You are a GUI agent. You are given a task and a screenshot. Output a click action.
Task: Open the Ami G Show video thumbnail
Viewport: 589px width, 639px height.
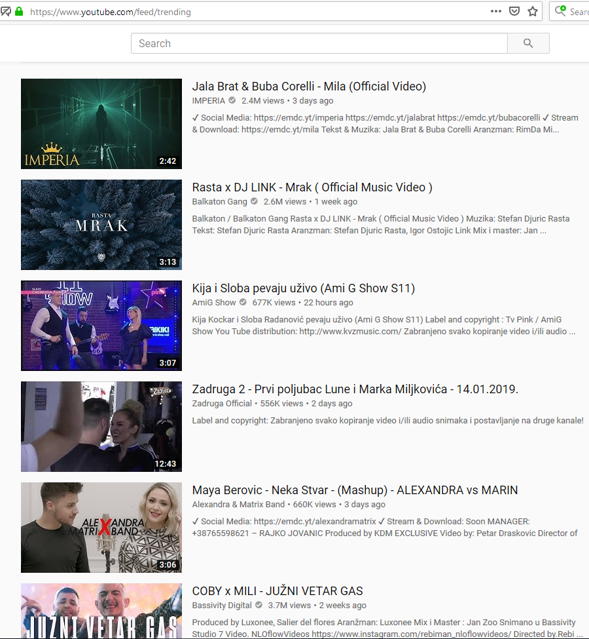click(101, 326)
